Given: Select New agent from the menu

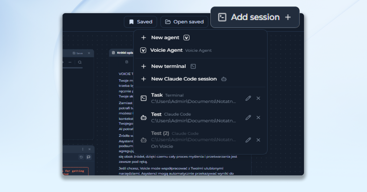Looking at the screenshot, I should [200, 37].
